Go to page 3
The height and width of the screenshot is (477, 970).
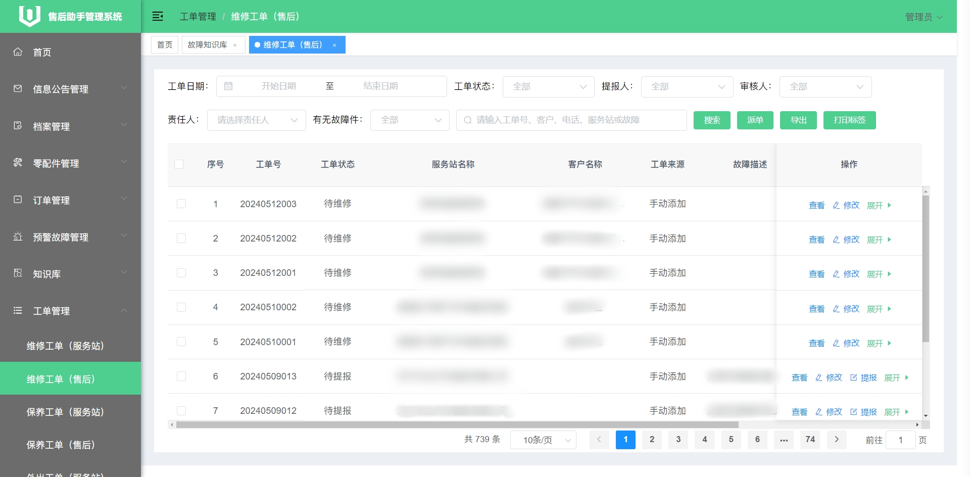678,440
